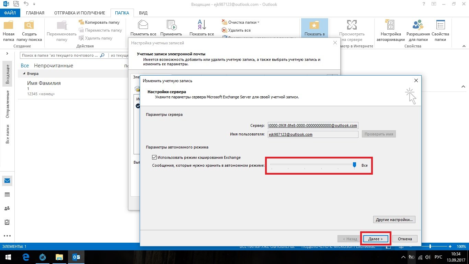Image resolution: width=469 pixels, height=264 pixels.
Task: Close the Изменить учетную запись dialog
Action: (x=416, y=80)
